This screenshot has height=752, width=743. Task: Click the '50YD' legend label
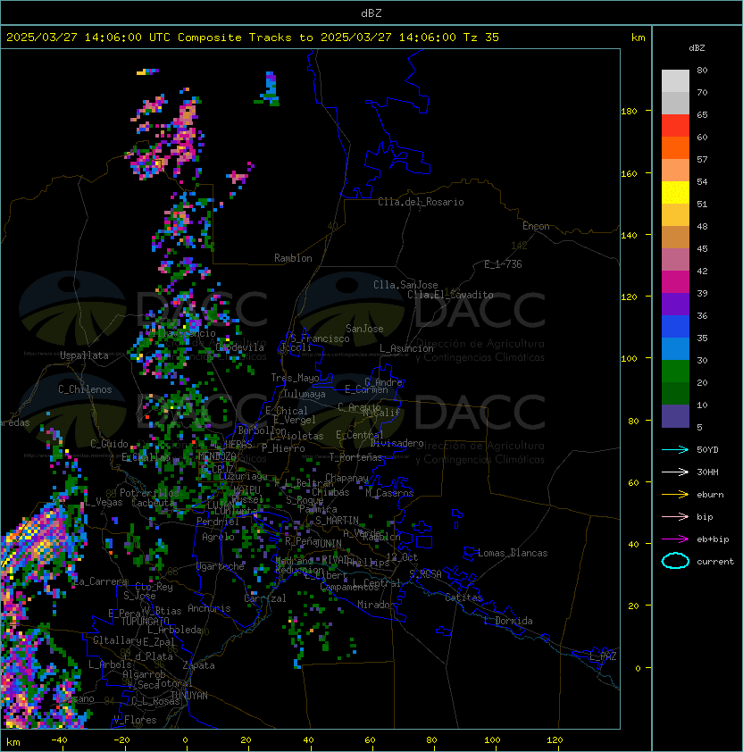click(707, 450)
